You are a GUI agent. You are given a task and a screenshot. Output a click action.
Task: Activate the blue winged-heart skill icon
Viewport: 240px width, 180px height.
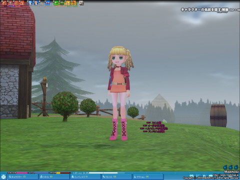click(47, 3)
